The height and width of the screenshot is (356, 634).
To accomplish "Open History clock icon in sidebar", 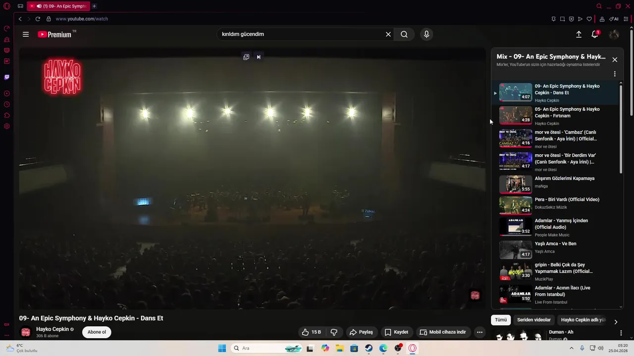I will point(7,104).
